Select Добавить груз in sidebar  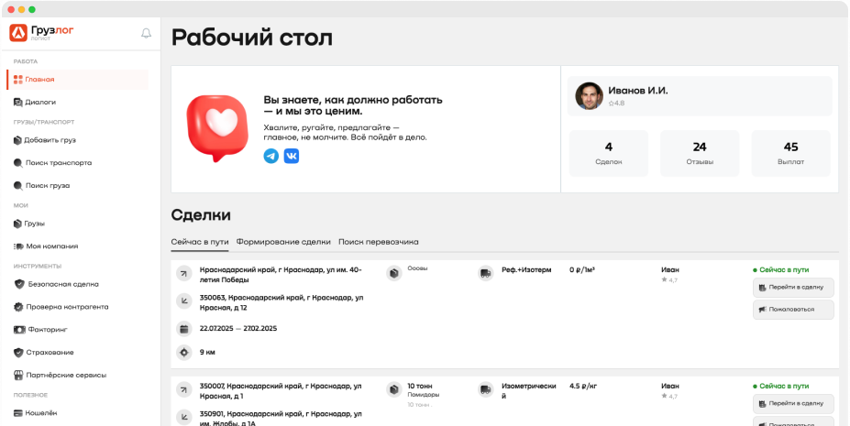pyautogui.click(x=50, y=140)
